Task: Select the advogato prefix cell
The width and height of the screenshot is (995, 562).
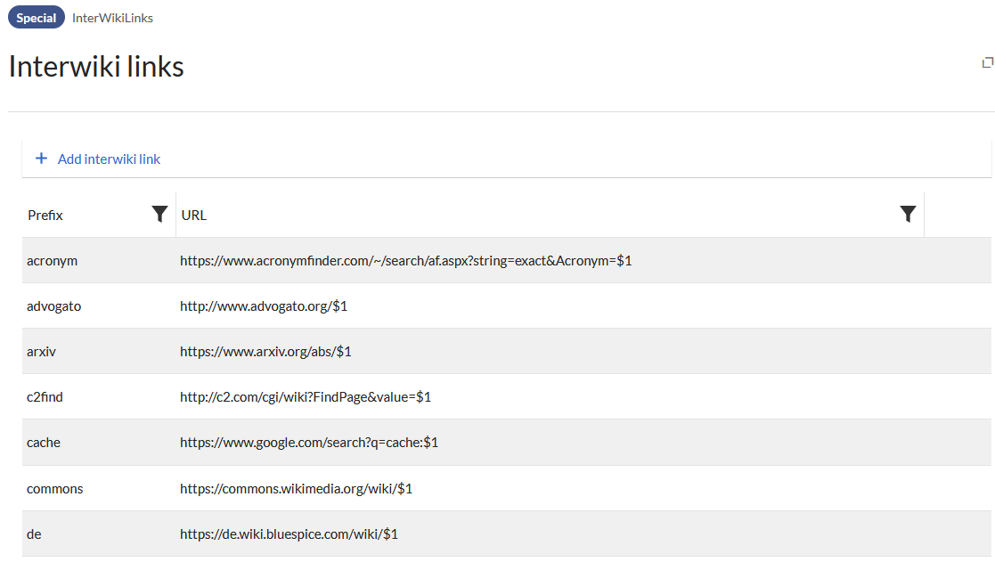Action: point(54,306)
